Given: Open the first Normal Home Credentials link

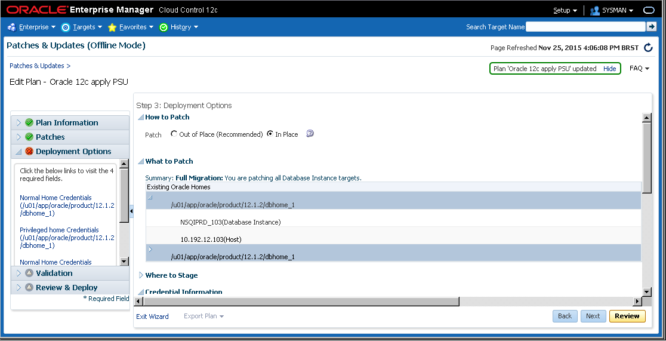Looking at the screenshot, I should click(x=67, y=205).
